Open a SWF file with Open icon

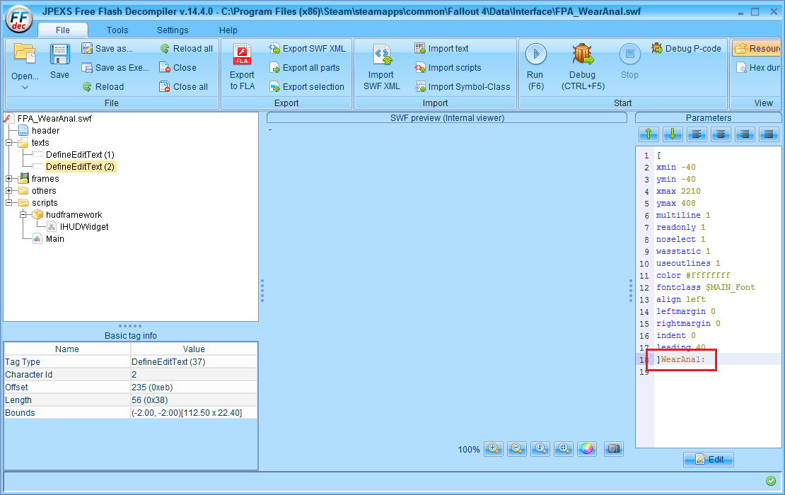[25, 54]
